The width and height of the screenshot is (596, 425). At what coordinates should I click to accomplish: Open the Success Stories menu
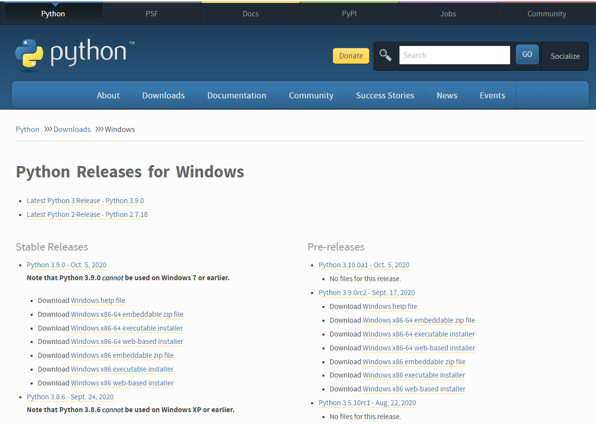pos(385,95)
